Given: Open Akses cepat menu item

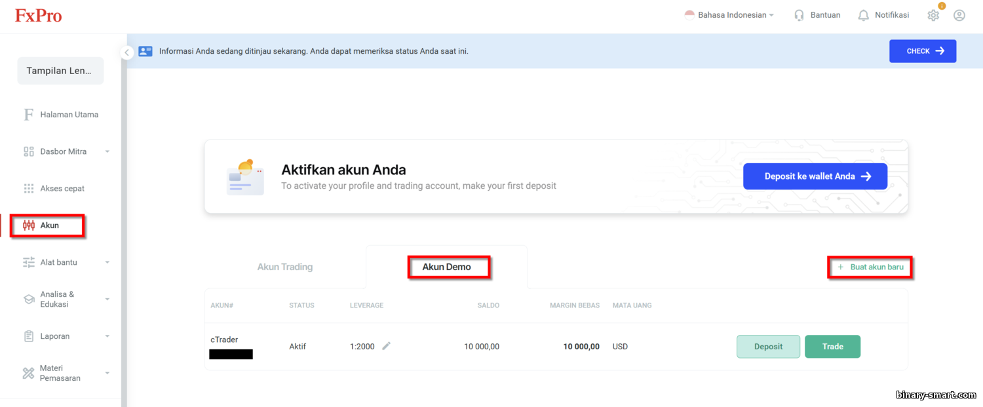Looking at the screenshot, I should [62, 189].
